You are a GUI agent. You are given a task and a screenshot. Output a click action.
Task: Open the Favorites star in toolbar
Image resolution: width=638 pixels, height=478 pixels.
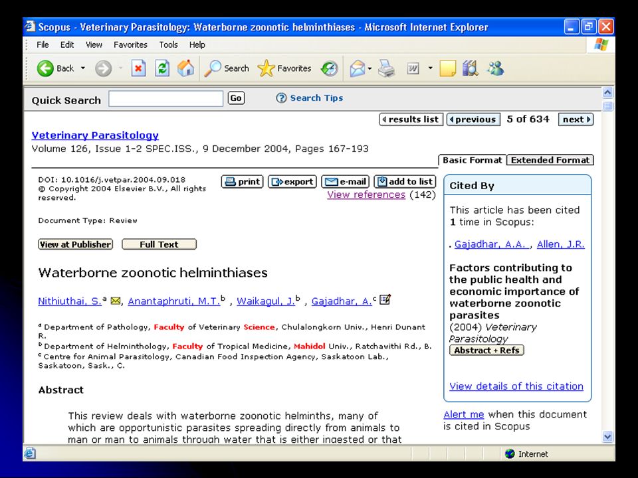[x=284, y=68]
